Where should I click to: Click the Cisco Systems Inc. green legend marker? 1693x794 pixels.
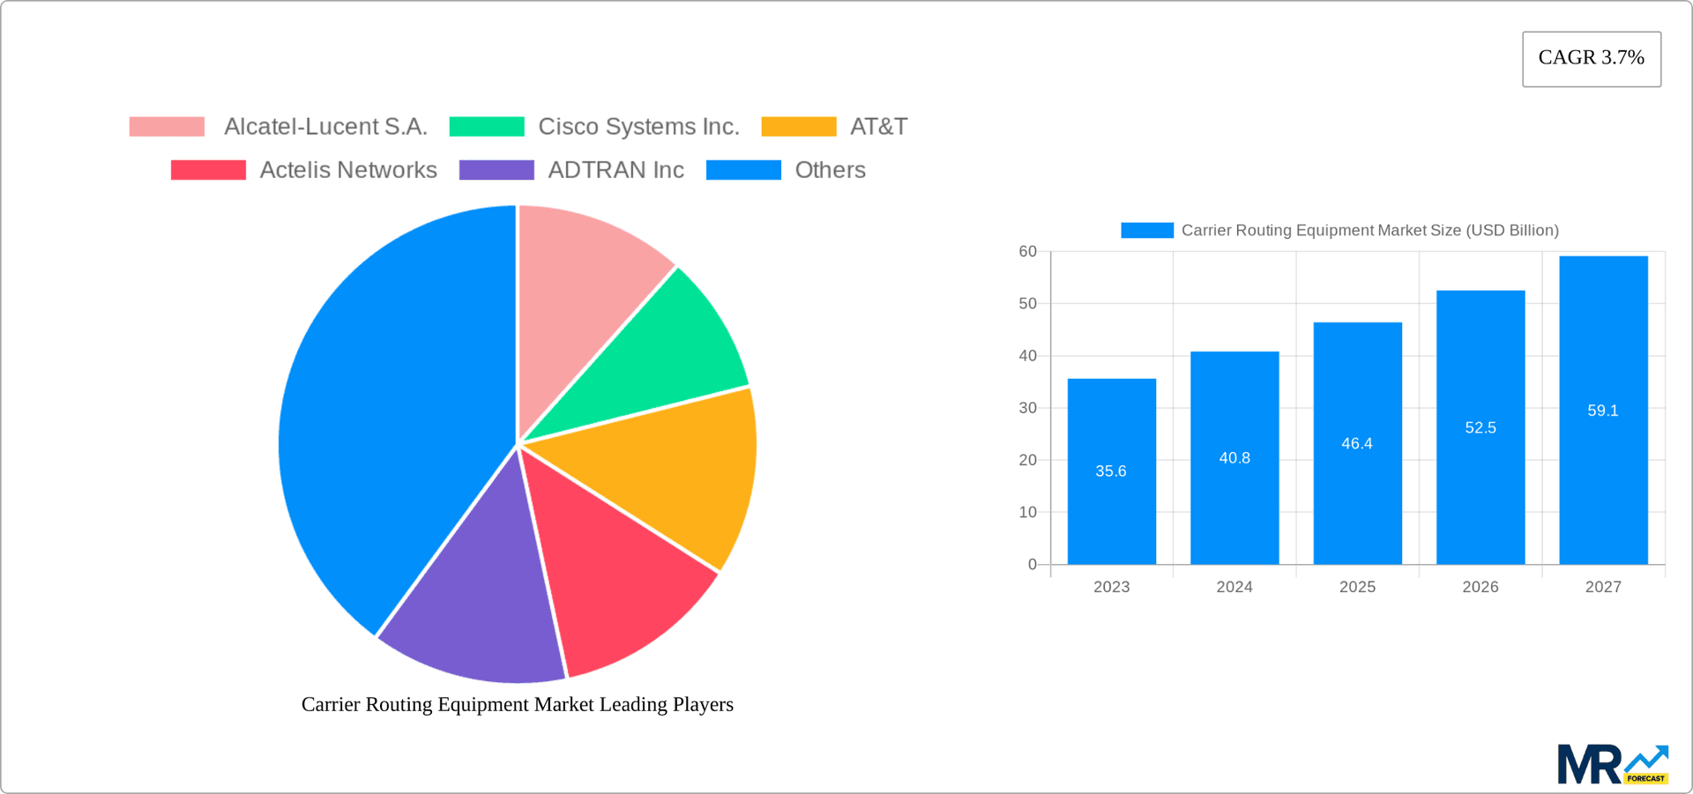pos(486,126)
